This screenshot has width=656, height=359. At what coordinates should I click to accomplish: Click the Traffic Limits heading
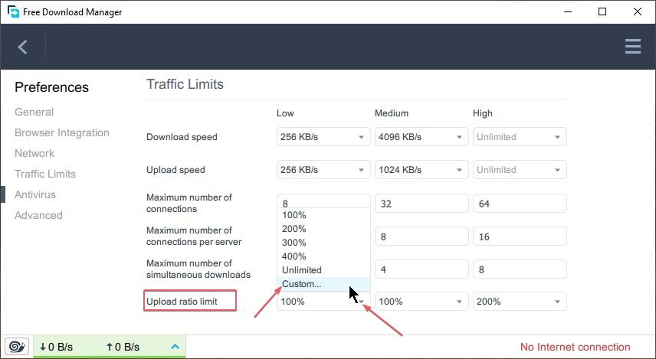pyautogui.click(x=185, y=84)
